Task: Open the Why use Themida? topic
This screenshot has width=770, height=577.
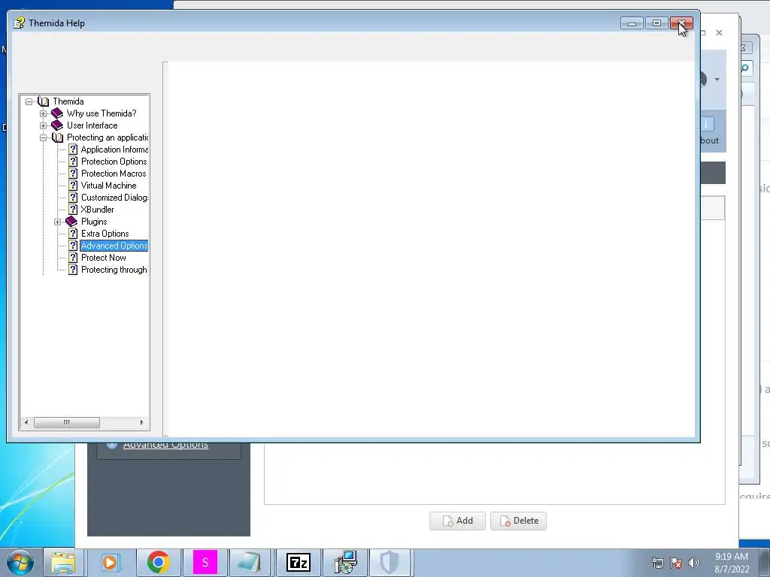Action: (x=102, y=113)
